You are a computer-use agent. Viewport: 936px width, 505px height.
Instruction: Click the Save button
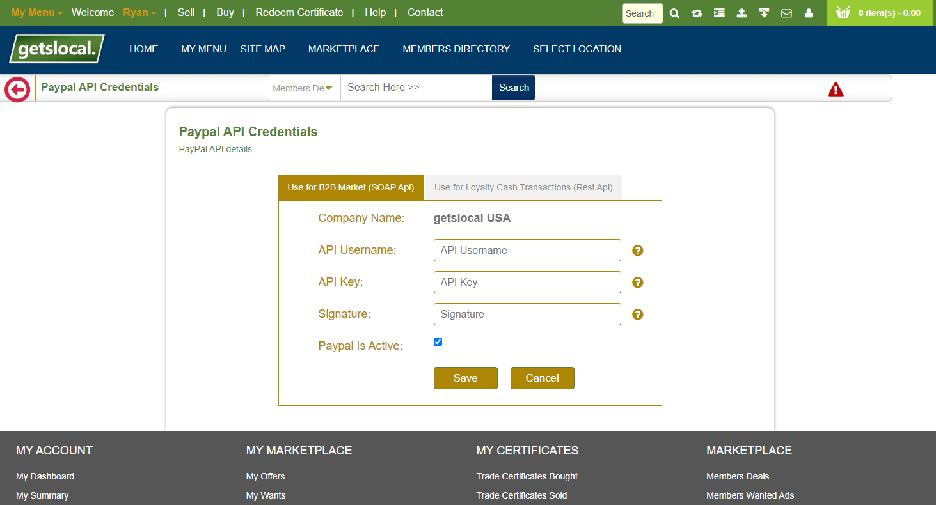click(466, 378)
